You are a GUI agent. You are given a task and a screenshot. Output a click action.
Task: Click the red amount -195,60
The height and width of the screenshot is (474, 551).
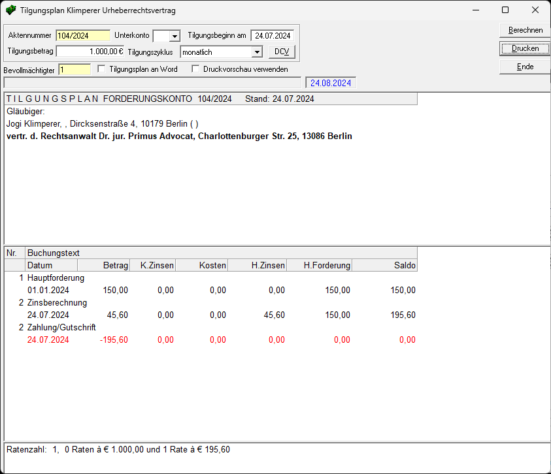pyautogui.click(x=114, y=340)
